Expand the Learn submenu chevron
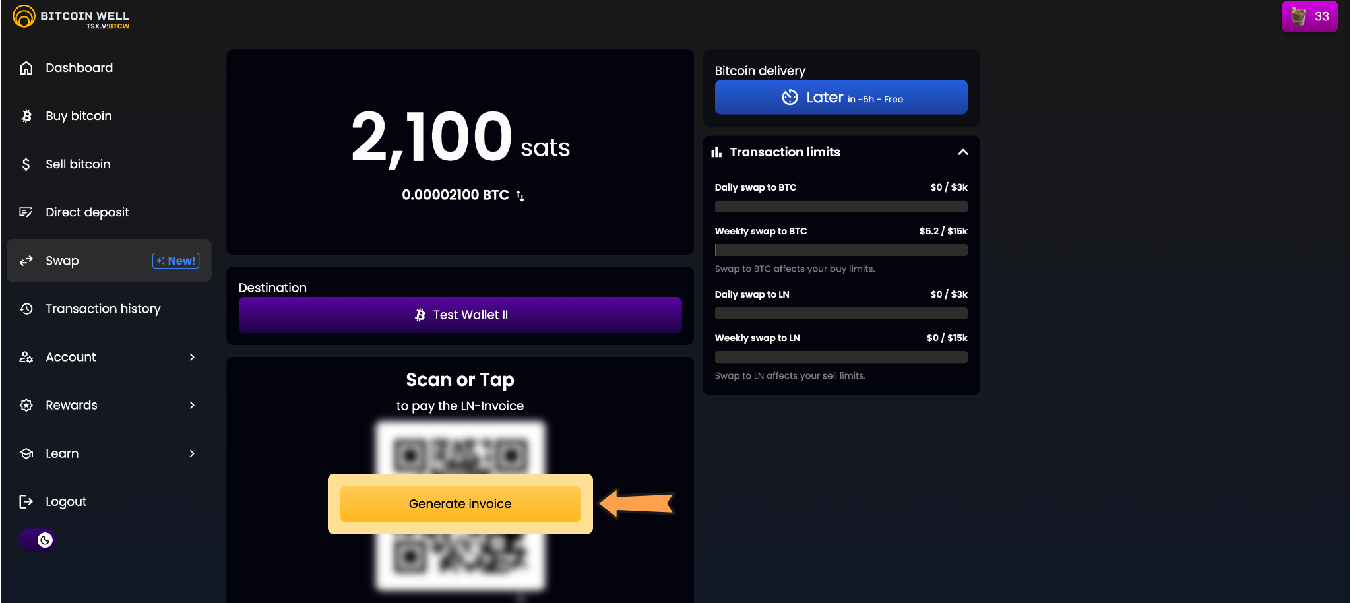The width and height of the screenshot is (1351, 603). pos(192,453)
